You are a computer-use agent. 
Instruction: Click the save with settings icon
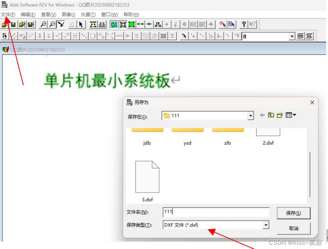point(31,25)
